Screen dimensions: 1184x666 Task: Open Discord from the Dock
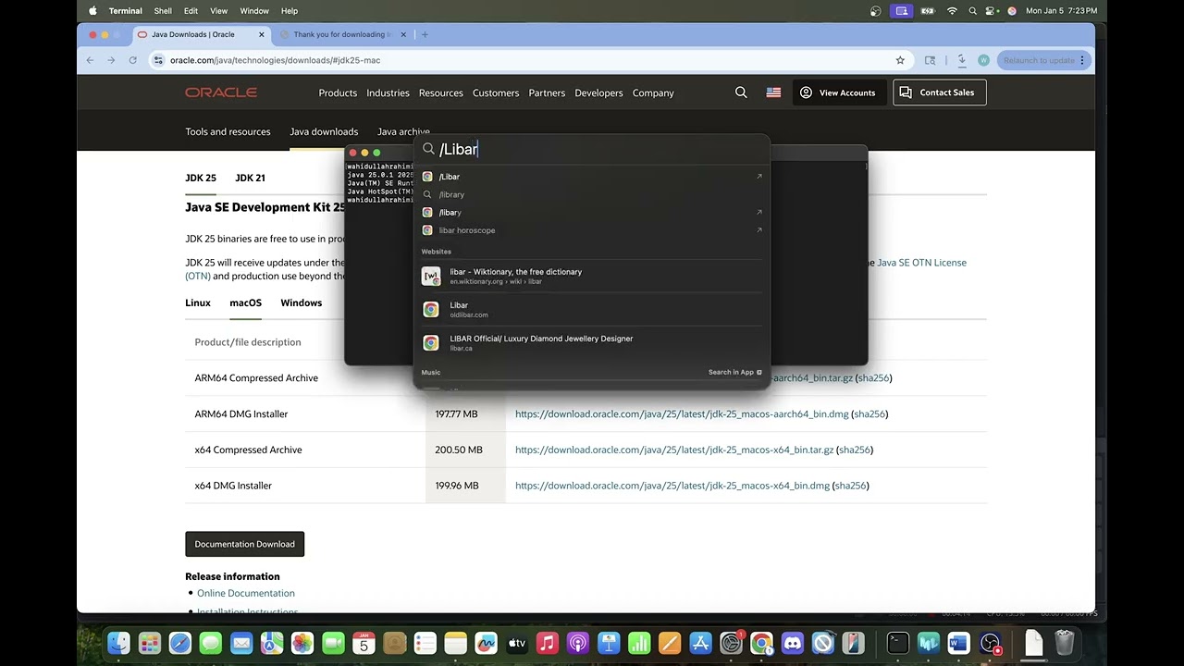[x=792, y=643]
